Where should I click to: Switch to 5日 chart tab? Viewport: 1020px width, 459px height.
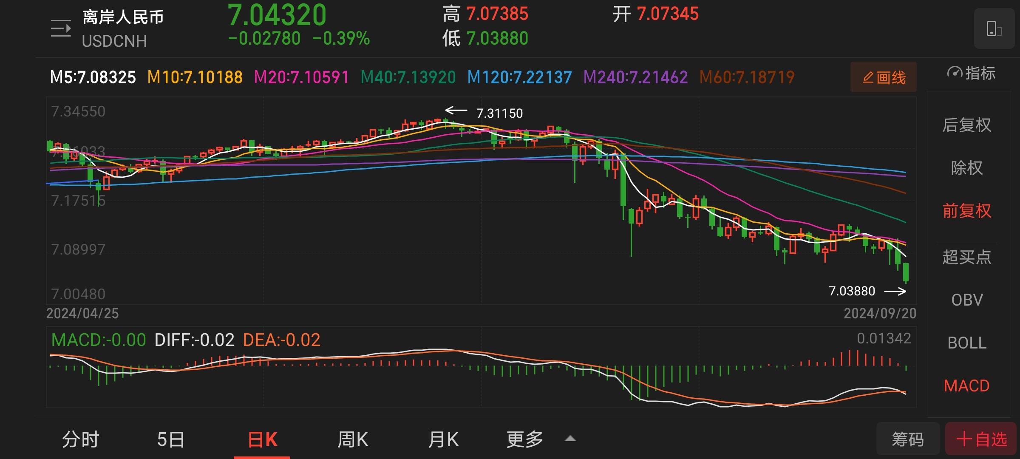tap(171, 439)
